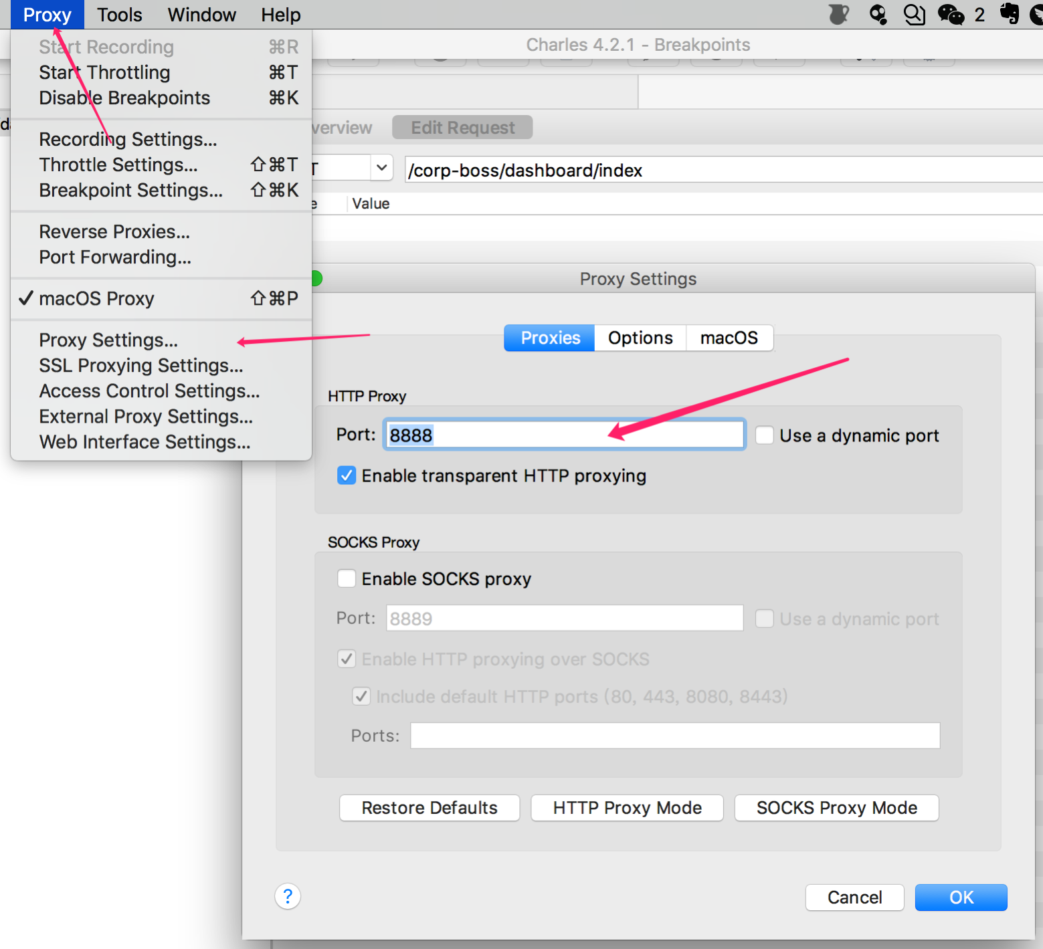Open SSL Proxying Settings... menu item
The width and height of the screenshot is (1043, 949).
pyautogui.click(x=161, y=365)
